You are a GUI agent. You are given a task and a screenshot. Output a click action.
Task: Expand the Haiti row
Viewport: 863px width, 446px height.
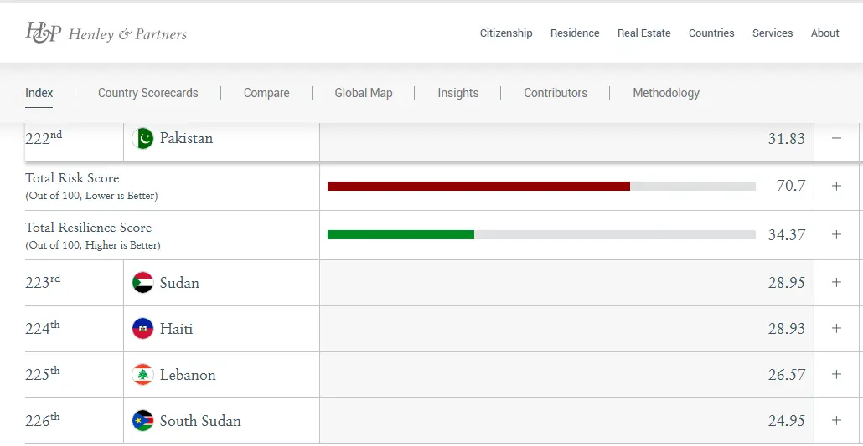tap(836, 329)
